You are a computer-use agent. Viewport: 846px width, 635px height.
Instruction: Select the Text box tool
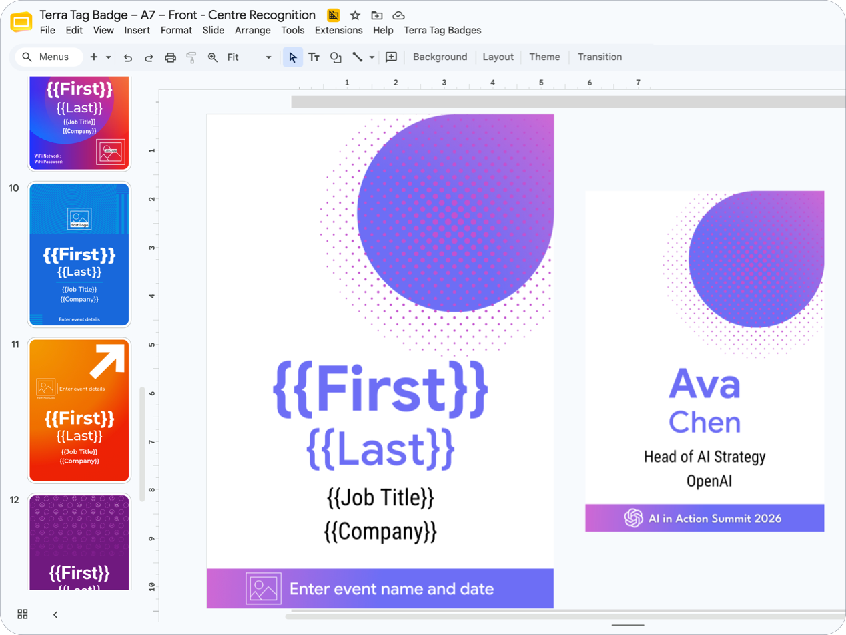click(314, 57)
